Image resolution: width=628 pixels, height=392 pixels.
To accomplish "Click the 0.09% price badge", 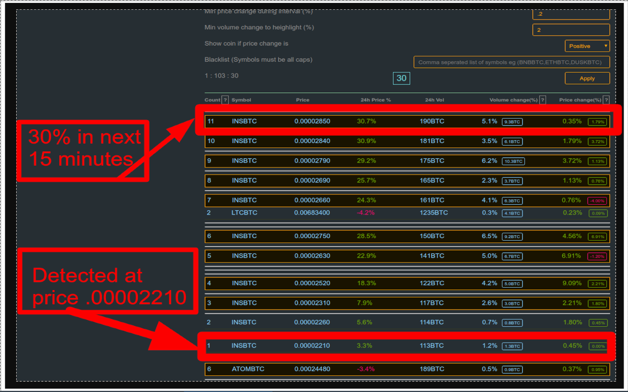I will (x=598, y=213).
